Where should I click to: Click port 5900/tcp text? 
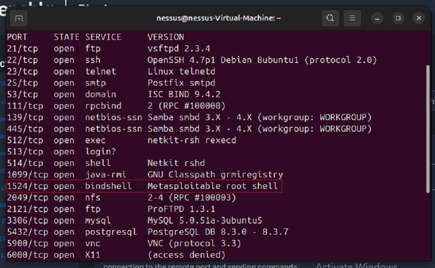tap(28, 244)
